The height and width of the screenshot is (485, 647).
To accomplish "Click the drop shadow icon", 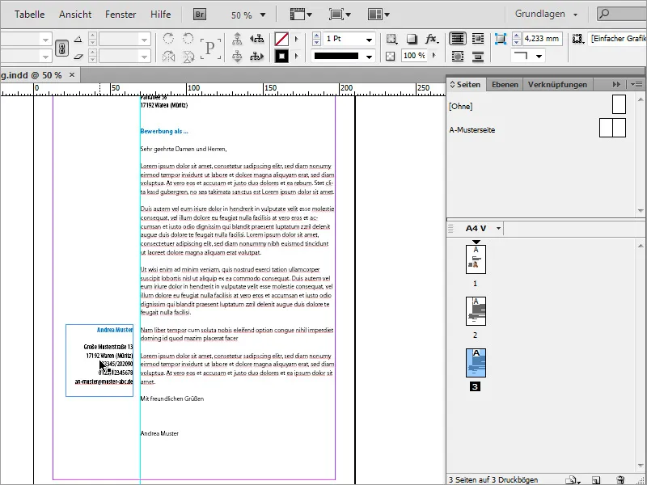I will click(412, 39).
